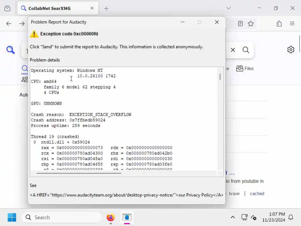Open the Firefox list all tabs dropdown
Screen dimensions: 301x226
click(x=229, y=8)
